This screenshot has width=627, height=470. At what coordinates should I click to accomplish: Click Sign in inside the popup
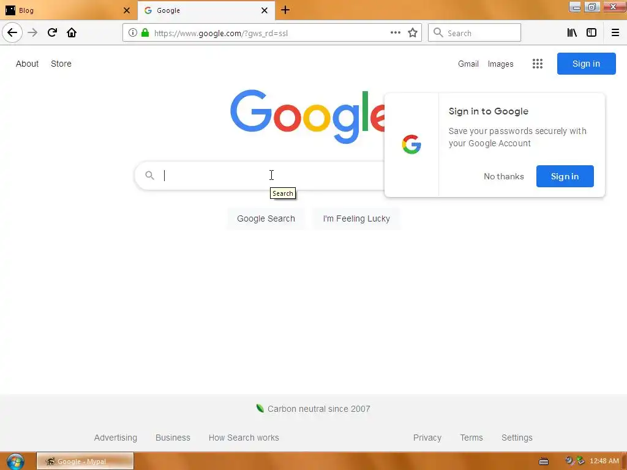[565, 176]
